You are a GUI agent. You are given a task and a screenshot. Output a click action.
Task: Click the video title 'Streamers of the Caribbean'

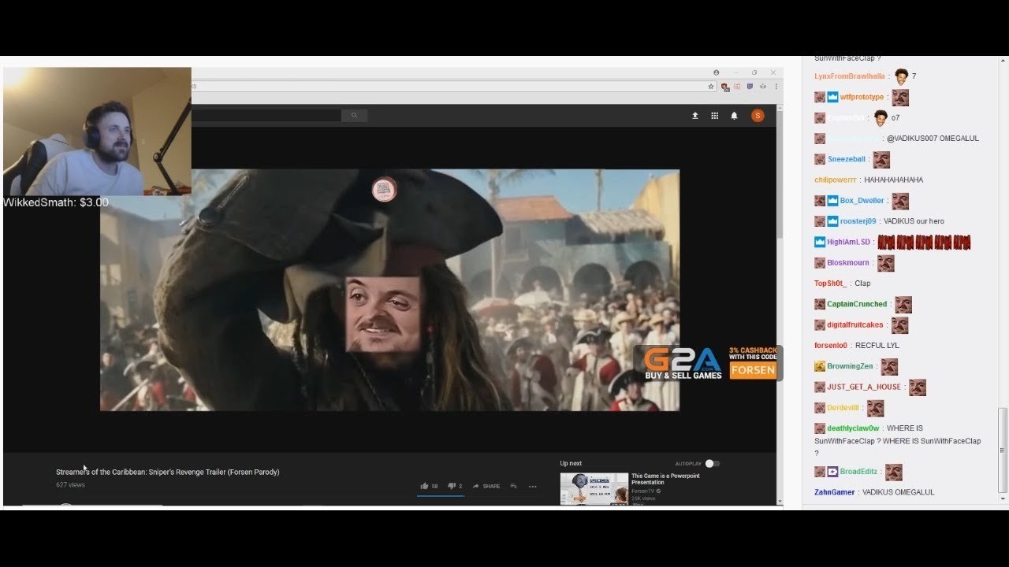(167, 472)
